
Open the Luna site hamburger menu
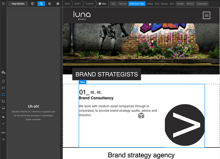206,15
